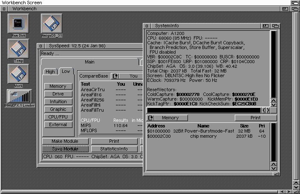Click the memory list vertical scrollbar
The height and width of the screenshot is (194, 300).
pyautogui.click(x=274, y=142)
